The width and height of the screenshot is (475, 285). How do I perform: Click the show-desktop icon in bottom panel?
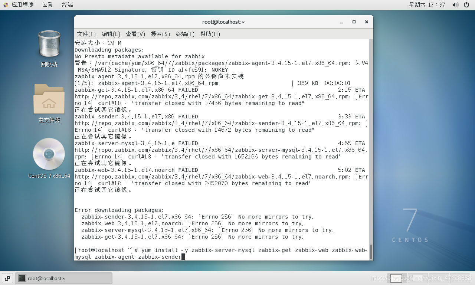click(7, 278)
